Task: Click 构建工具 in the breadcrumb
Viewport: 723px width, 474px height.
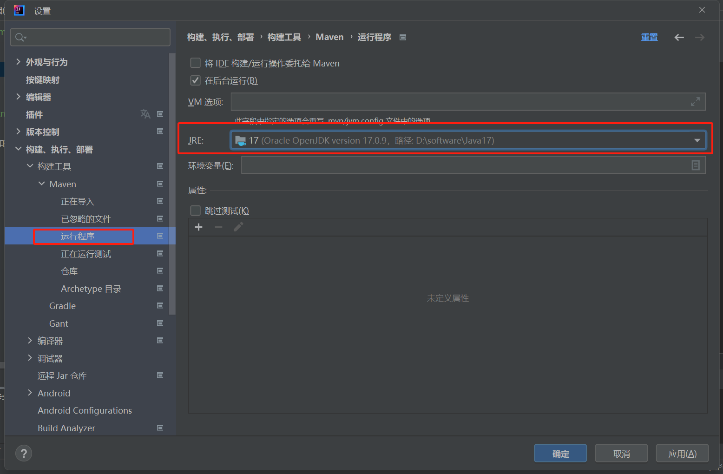Action: tap(284, 37)
